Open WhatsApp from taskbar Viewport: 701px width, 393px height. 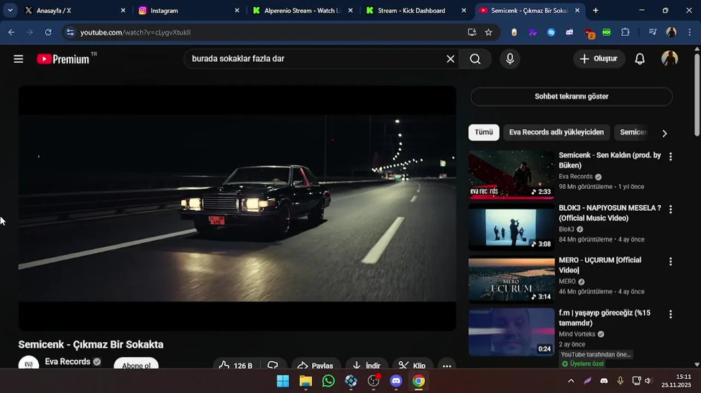pyautogui.click(x=328, y=381)
